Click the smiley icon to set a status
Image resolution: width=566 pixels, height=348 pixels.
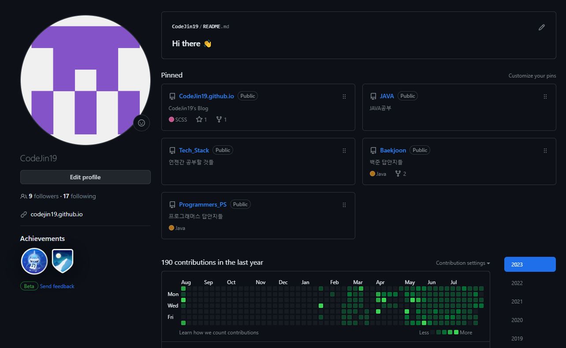(x=141, y=123)
